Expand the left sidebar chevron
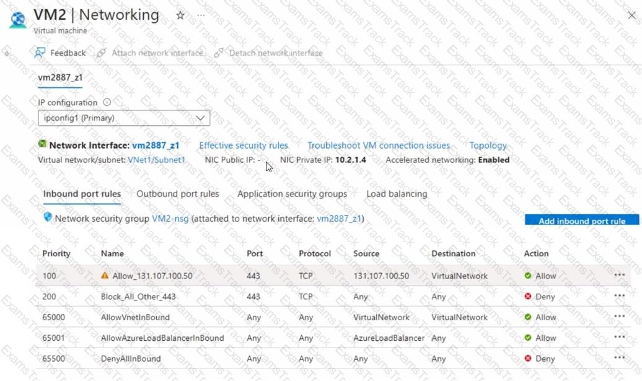 7,54
